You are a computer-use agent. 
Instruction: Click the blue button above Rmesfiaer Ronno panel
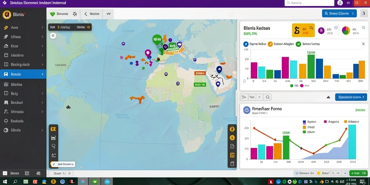tap(351, 97)
